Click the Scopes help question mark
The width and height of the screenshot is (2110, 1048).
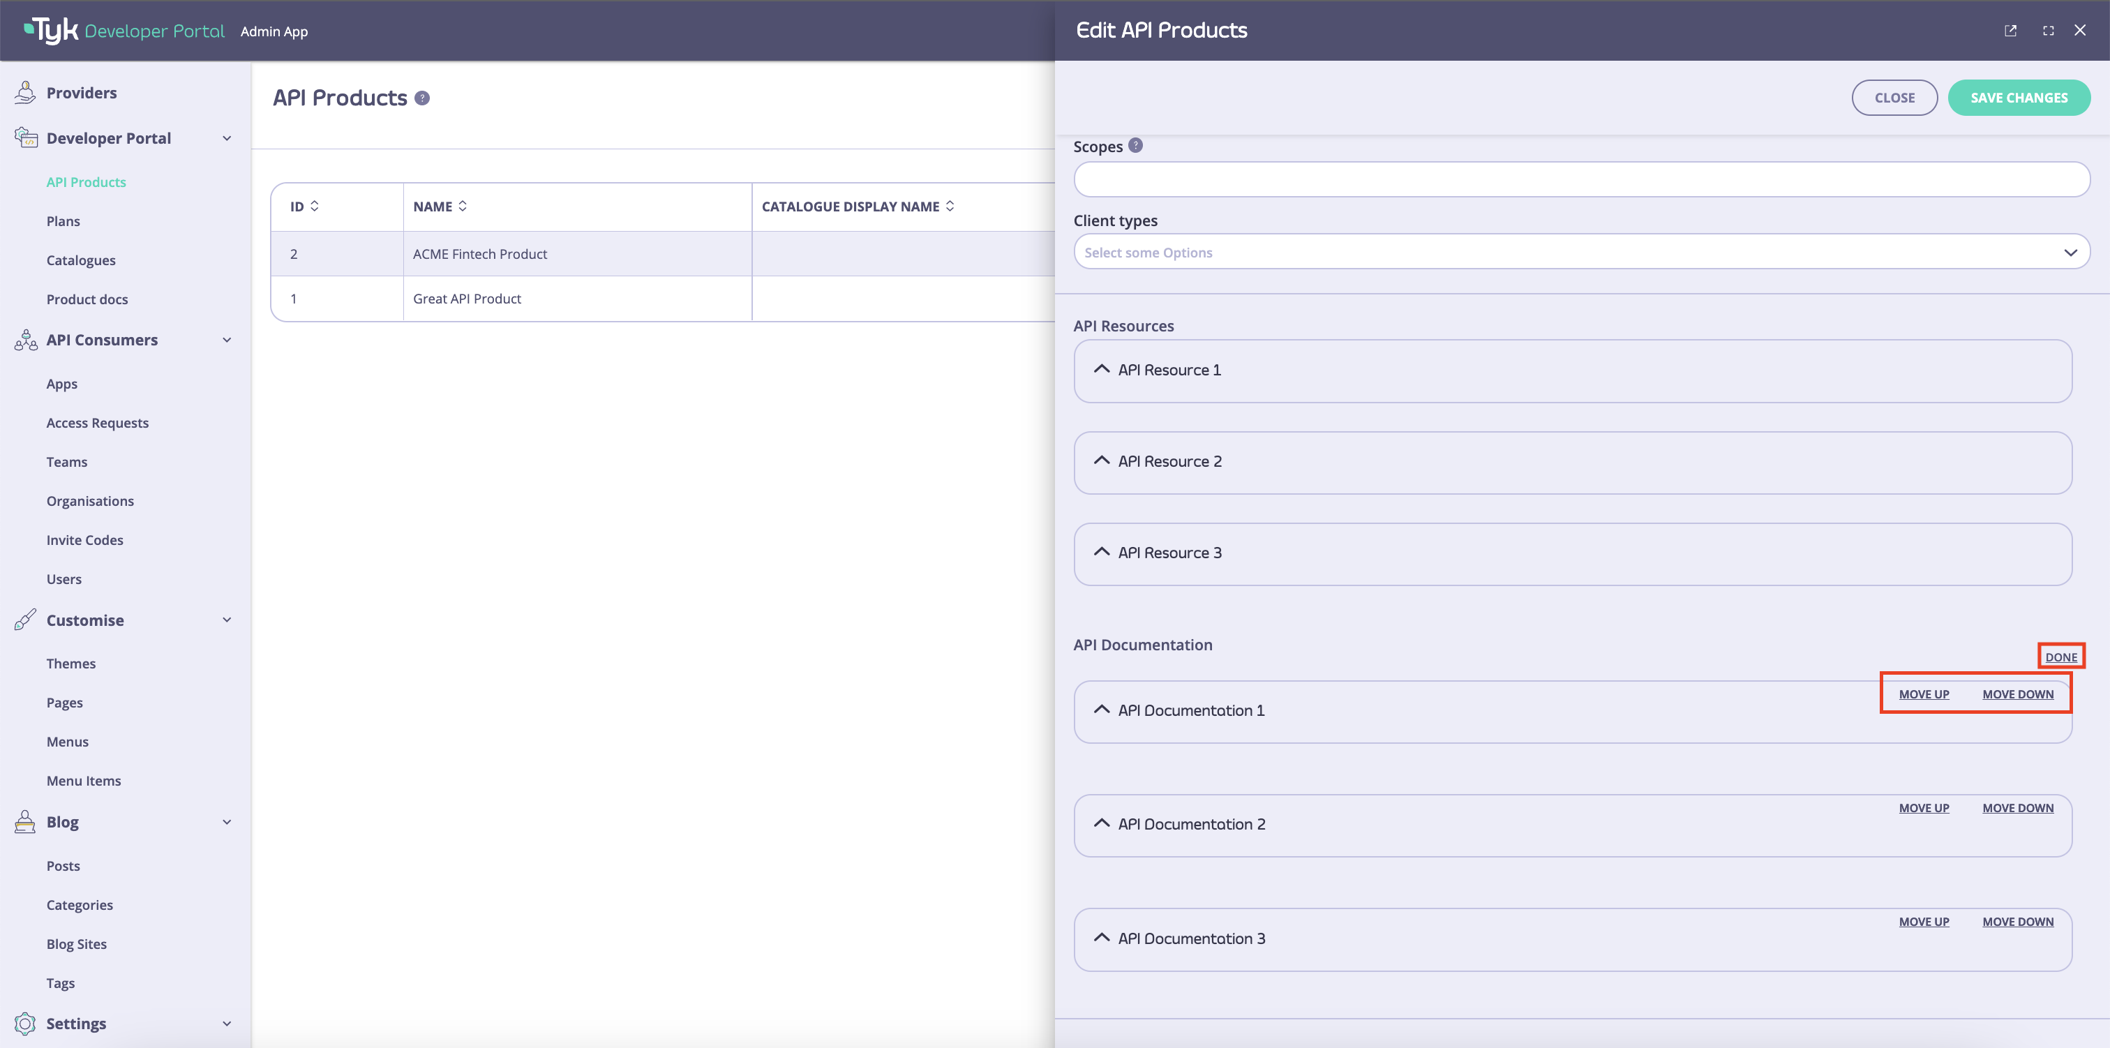tap(1136, 145)
